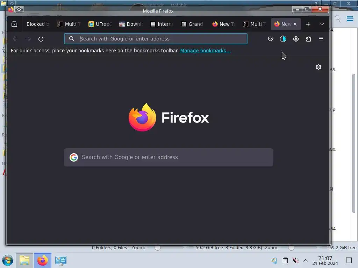Focus the URL address bar
The height and width of the screenshot is (268, 358).
(x=156, y=39)
